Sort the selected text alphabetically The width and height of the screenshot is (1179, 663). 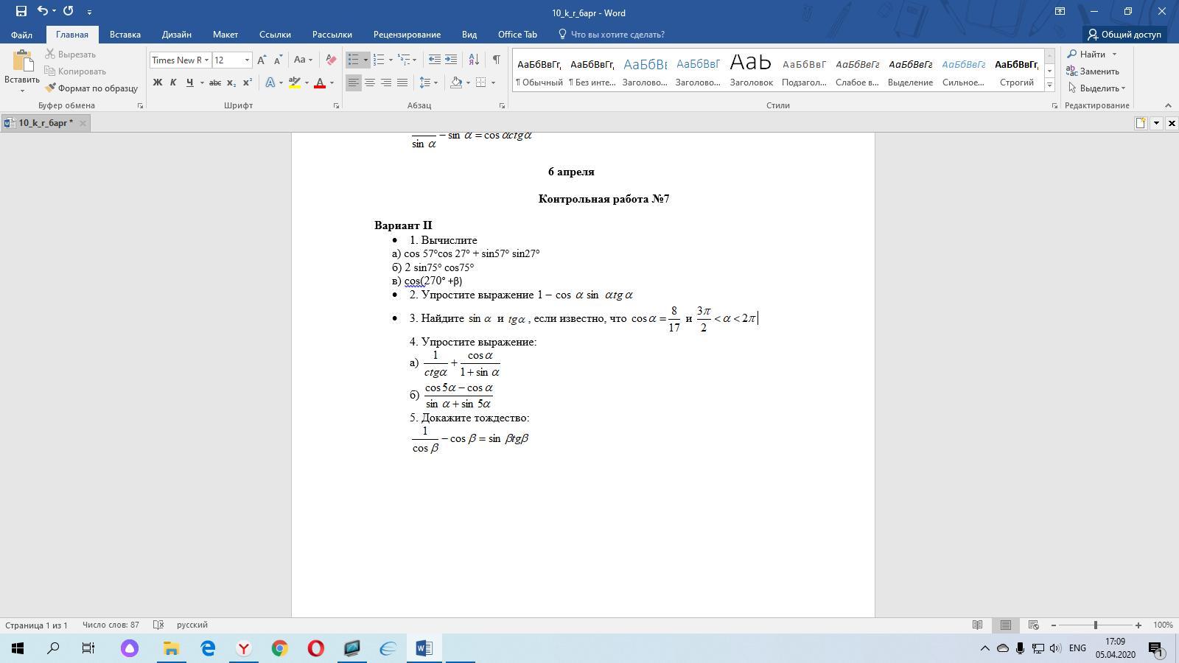(474, 60)
